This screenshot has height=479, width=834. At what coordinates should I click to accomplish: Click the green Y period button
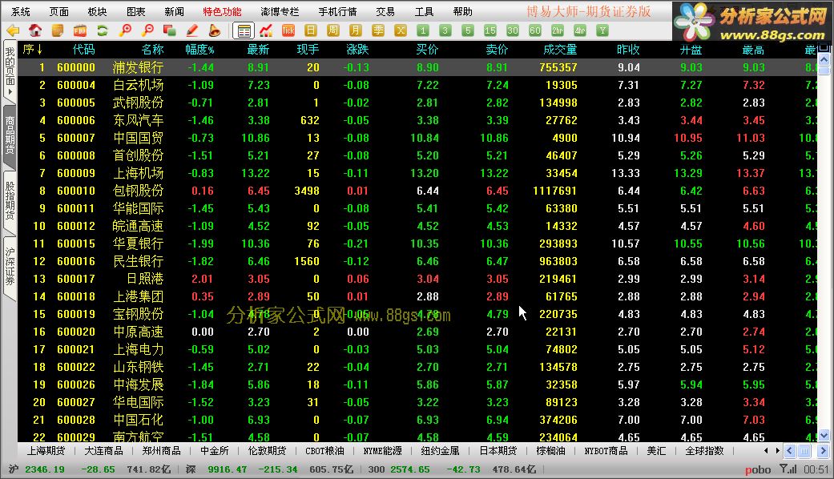(602, 30)
